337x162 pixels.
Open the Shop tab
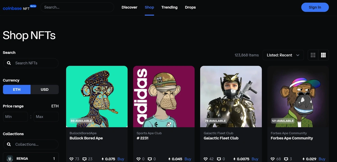(149, 7)
